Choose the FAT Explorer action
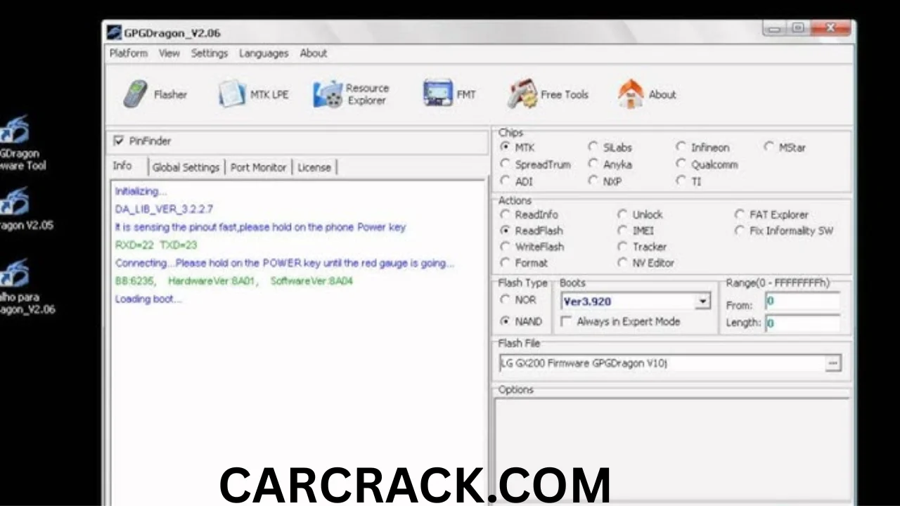Screen dimensions: 900x506 tap(740, 214)
